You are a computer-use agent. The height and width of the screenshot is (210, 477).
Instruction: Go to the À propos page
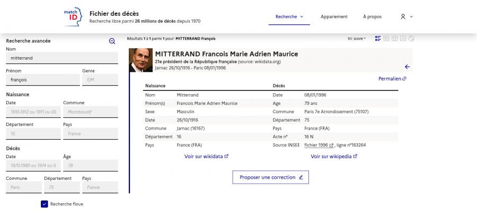click(373, 17)
